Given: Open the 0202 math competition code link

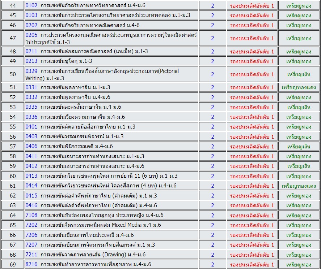Looking at the screenshot, I should pos(31,25).
